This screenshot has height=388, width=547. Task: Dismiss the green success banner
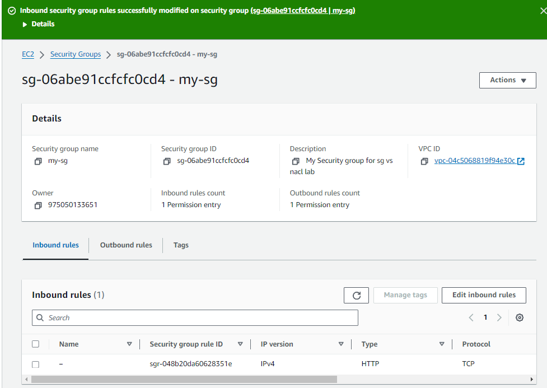point(543,11)
